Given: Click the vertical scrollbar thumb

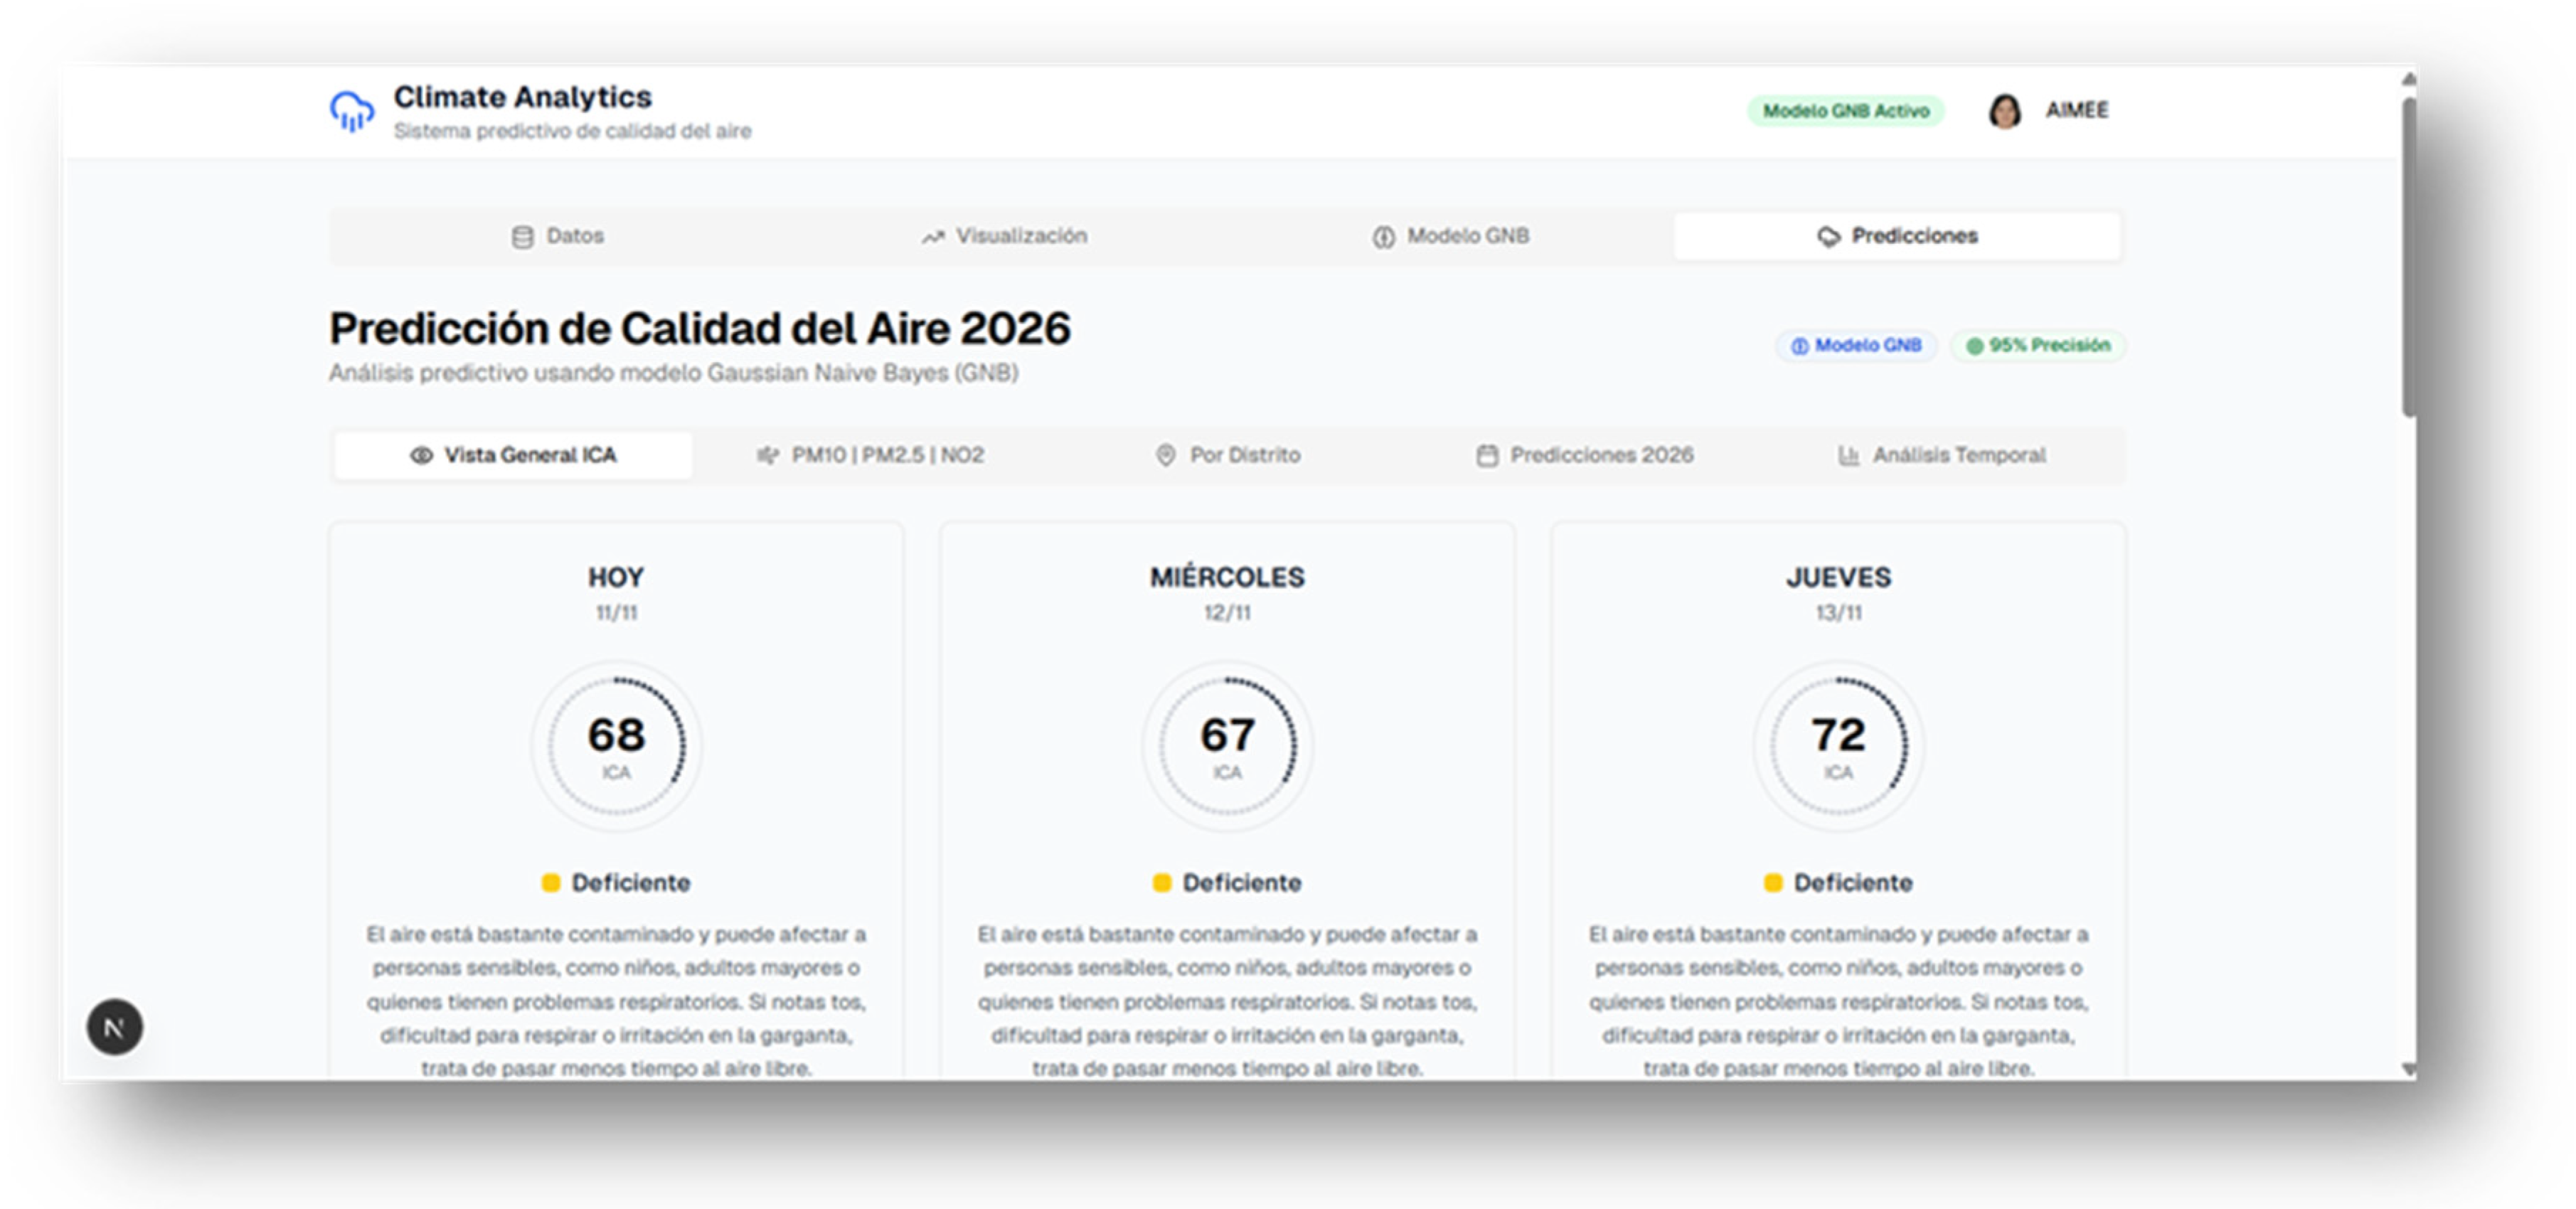Looking at the screenshot, I should coord(2409,256).
